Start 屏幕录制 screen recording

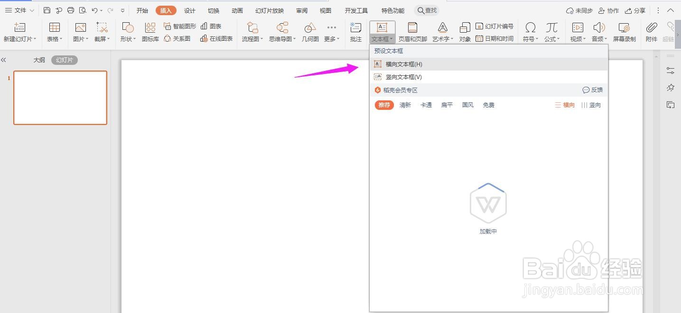(624, 32)
